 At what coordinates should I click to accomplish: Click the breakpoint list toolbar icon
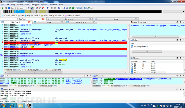coord(37,8)
